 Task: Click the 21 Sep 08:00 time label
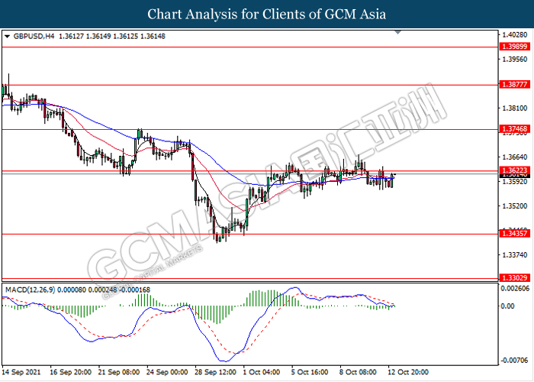pos(119,372)
